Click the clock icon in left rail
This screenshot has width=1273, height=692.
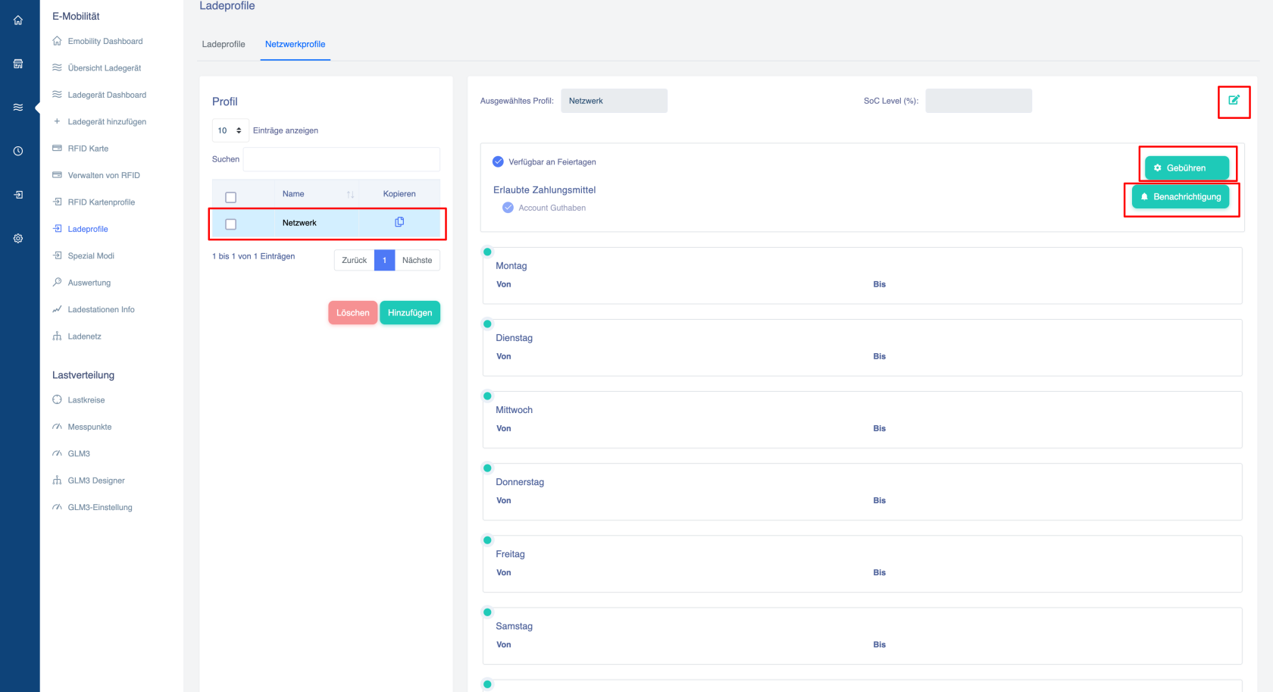pyautogui.click(x=18, y=152)
